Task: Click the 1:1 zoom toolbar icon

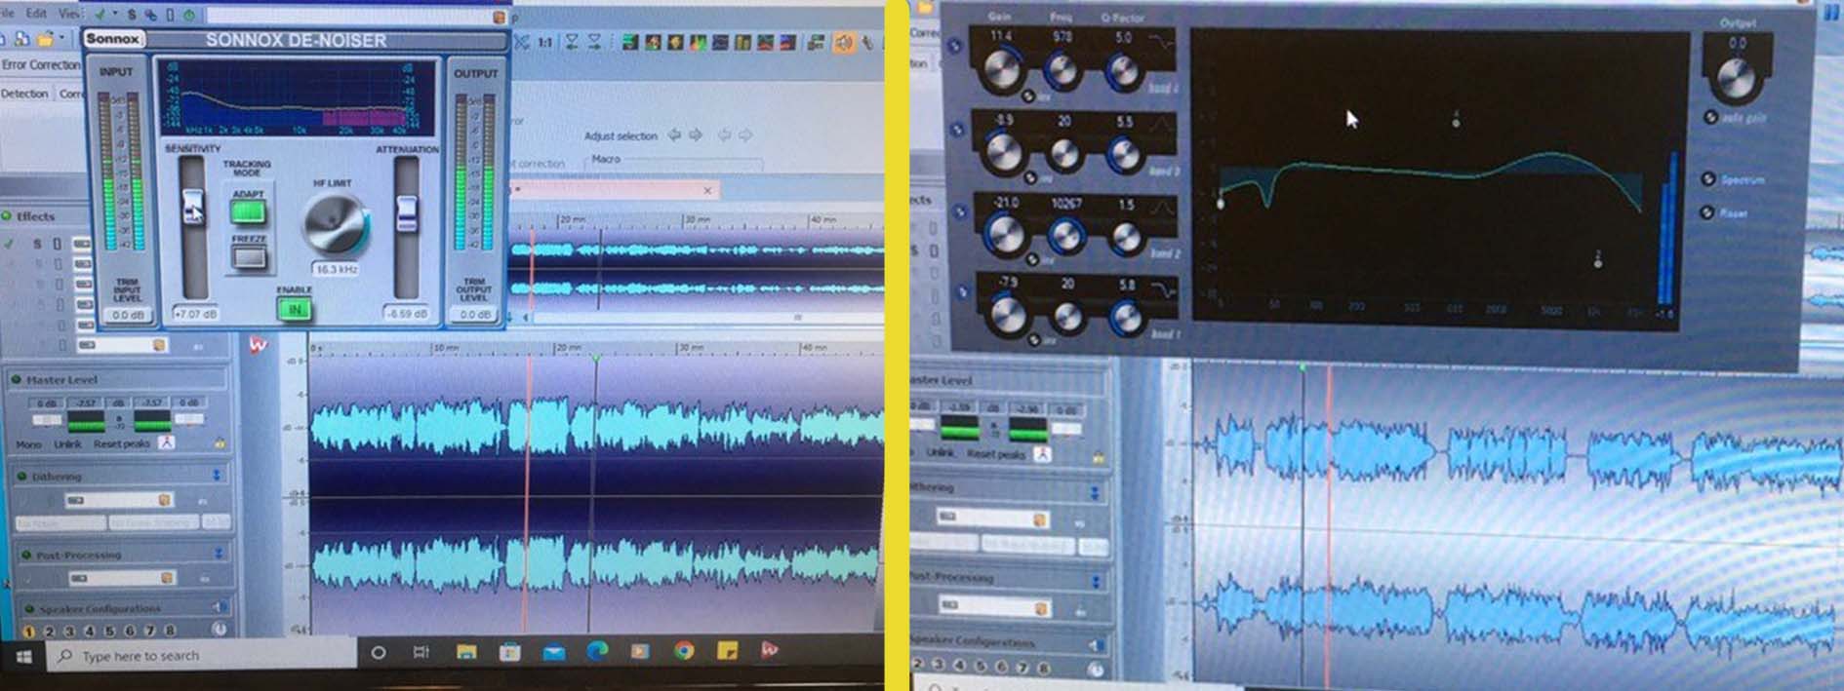Action: pos(544,42)
